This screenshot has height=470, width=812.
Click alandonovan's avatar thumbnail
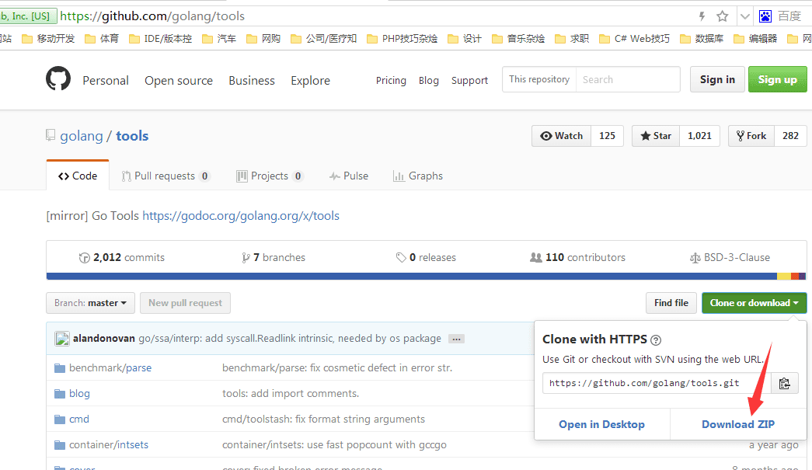(x=62, y=339)
